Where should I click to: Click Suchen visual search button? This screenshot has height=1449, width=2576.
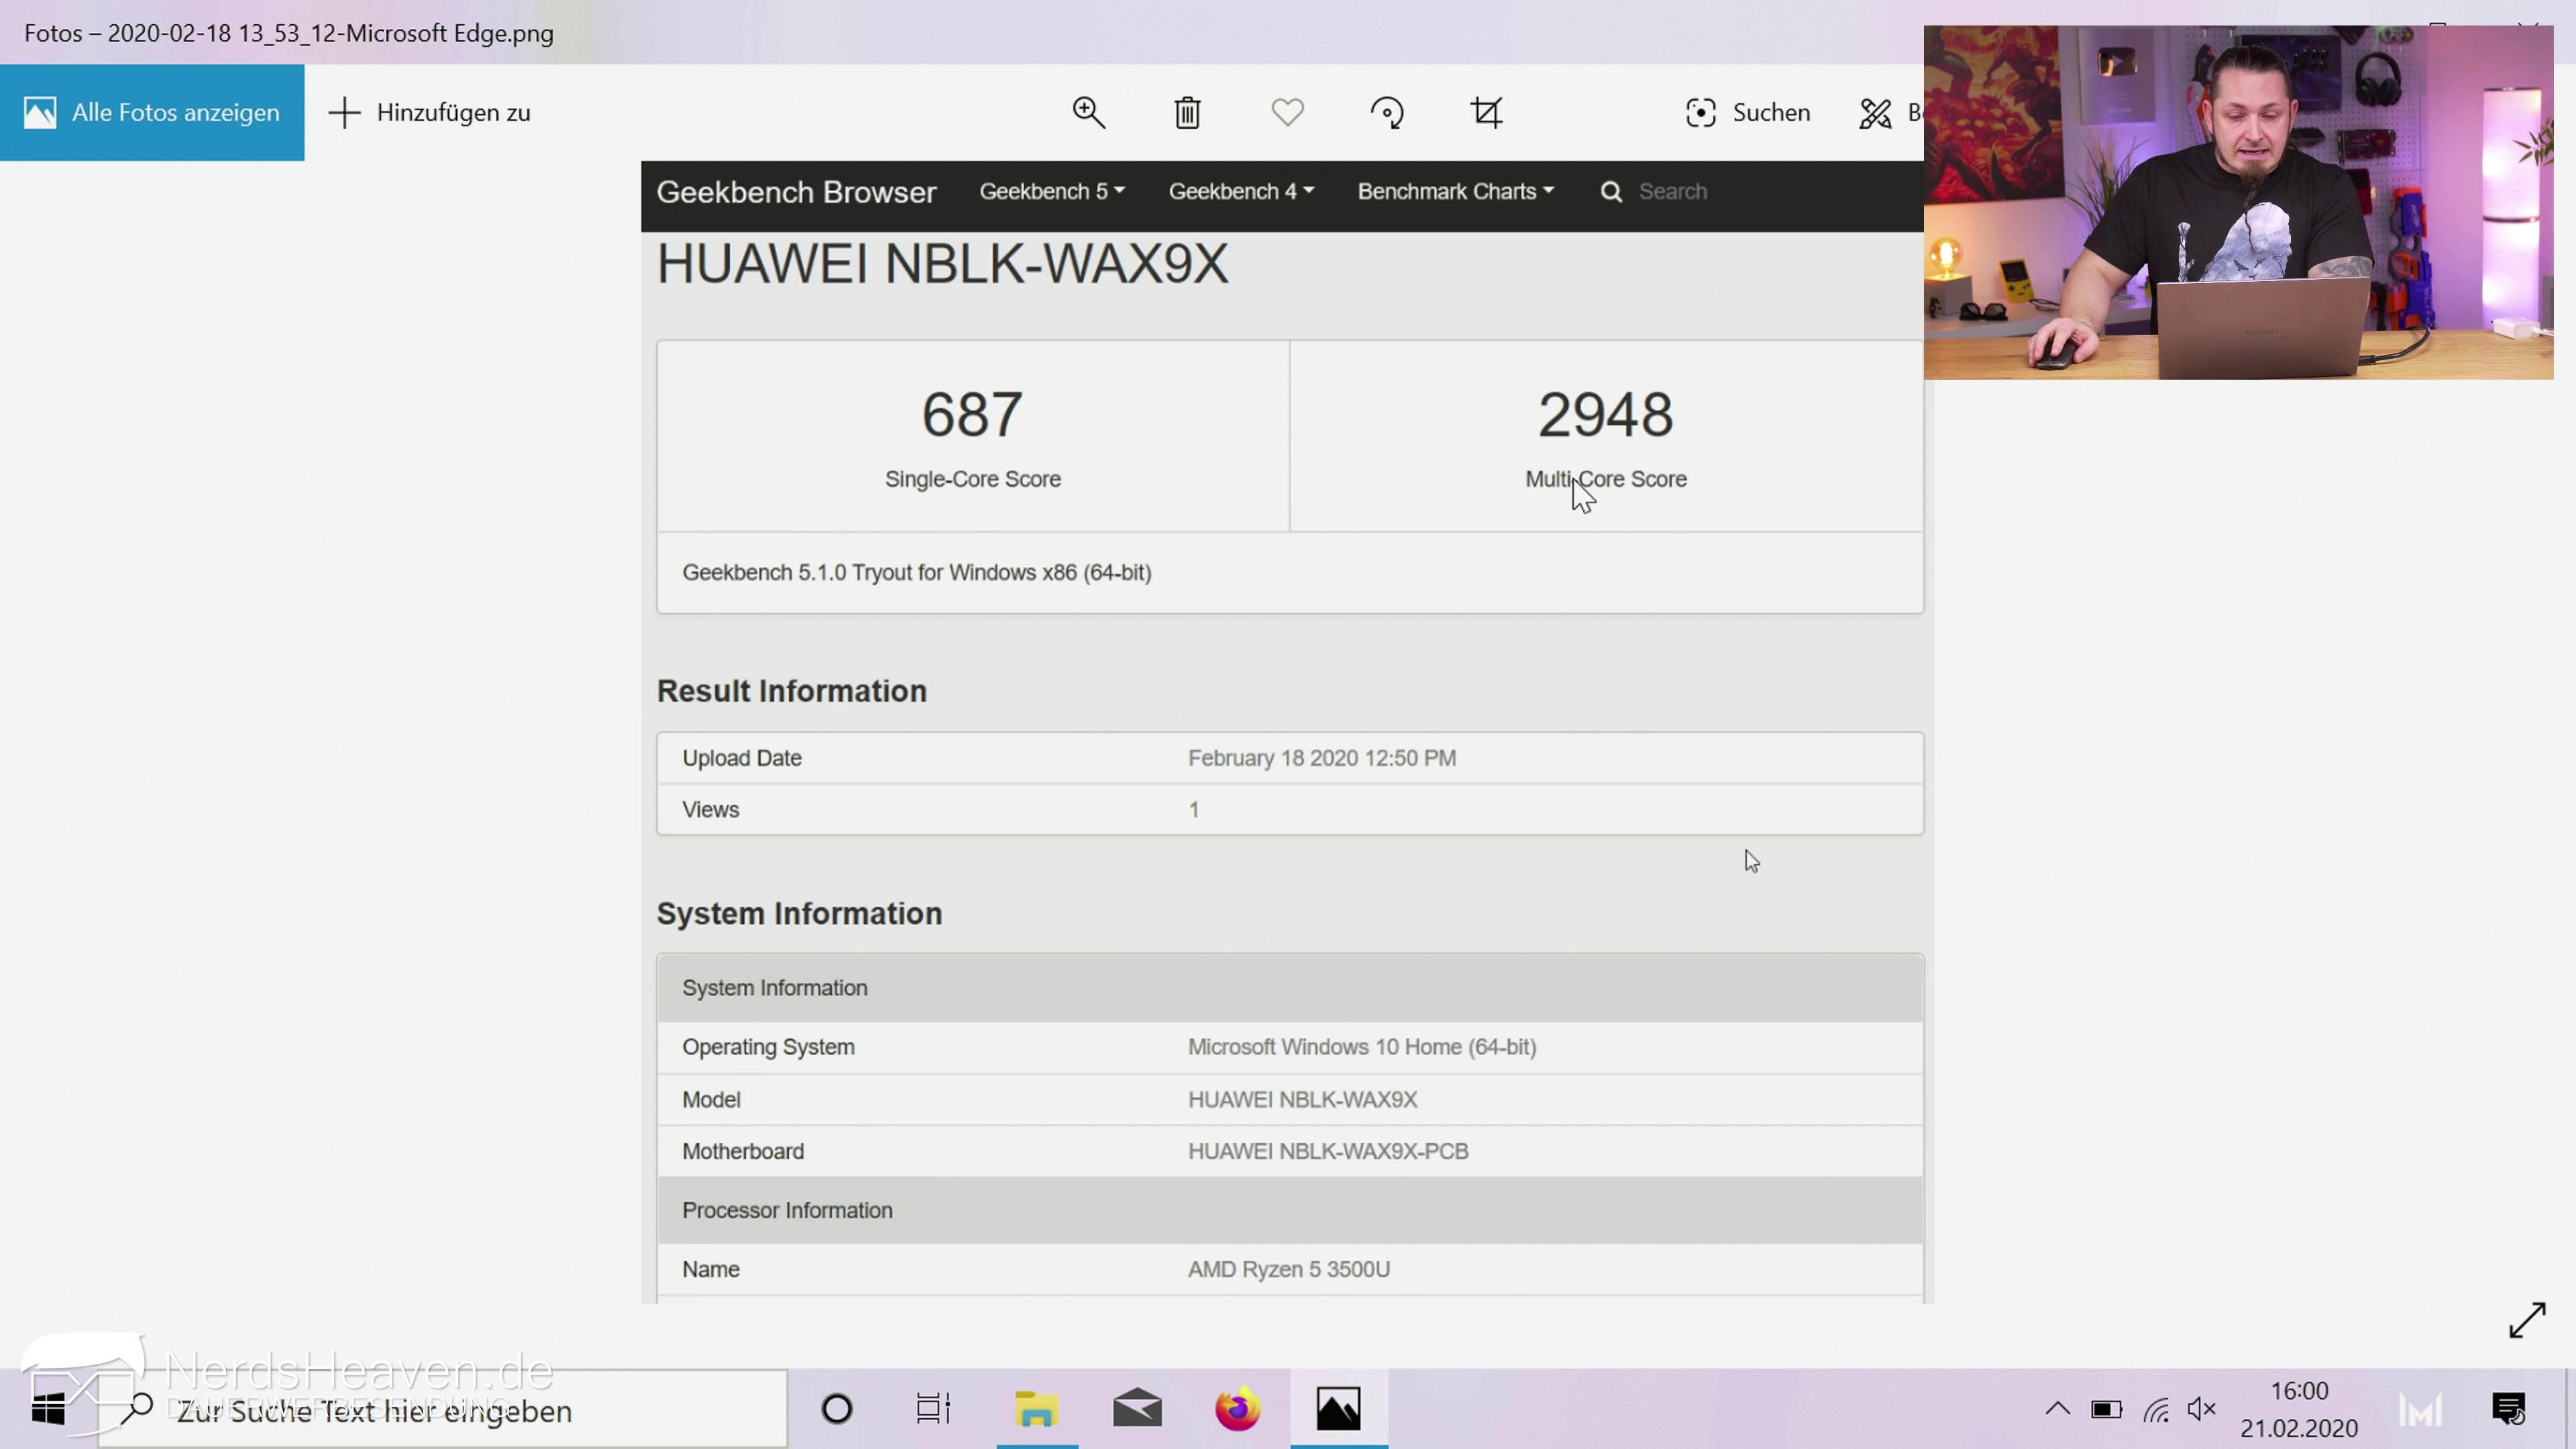[1747, 112]
